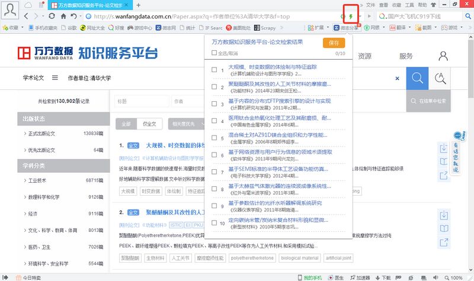Click the download icon for result 2

click(444, 215)
